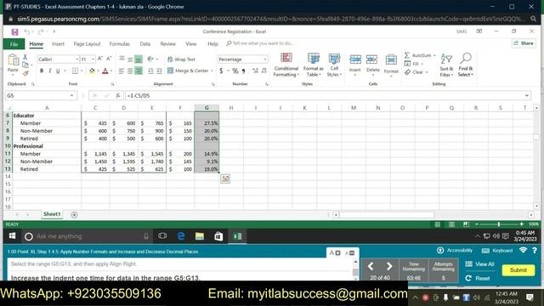Select the Sheet1 tab
Screen dimensions: 544x306
pos(52,214)
